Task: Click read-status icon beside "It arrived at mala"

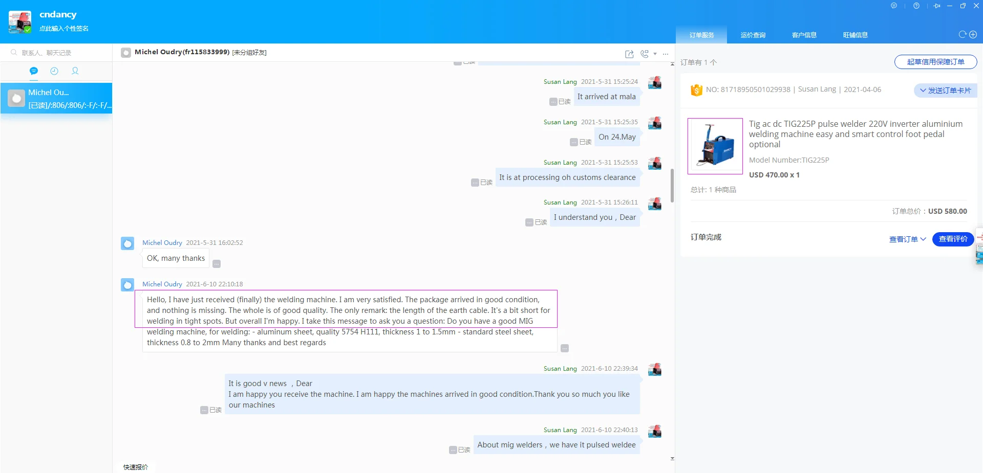Action: pos(553,102)
